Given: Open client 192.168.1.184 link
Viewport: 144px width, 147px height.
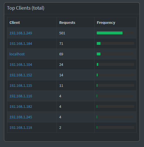Looking at the screenshot, I should click(21, 43).
